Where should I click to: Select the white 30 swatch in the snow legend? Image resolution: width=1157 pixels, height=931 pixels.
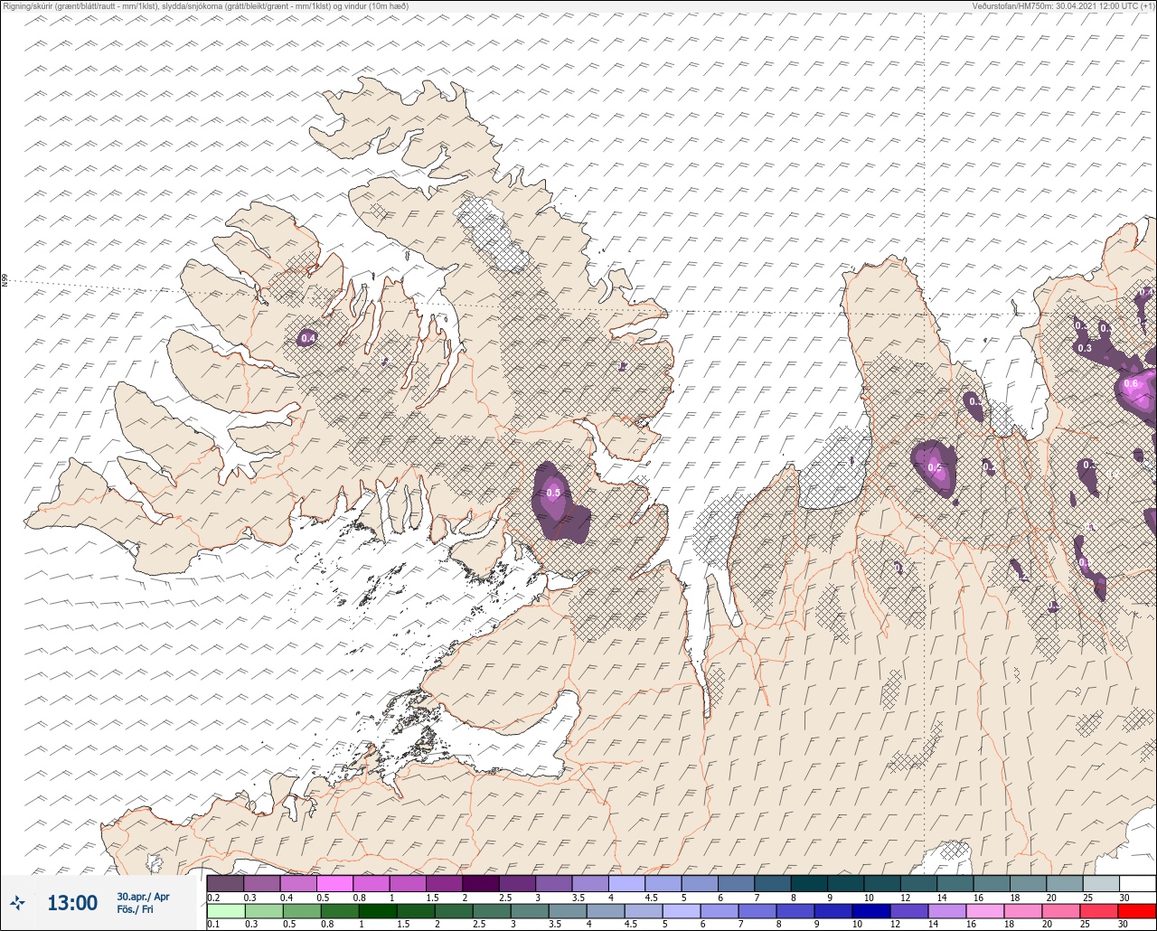1137,883
